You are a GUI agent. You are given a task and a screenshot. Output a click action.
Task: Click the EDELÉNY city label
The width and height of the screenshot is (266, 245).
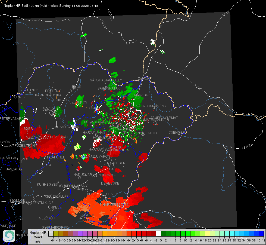pos(53,91)
